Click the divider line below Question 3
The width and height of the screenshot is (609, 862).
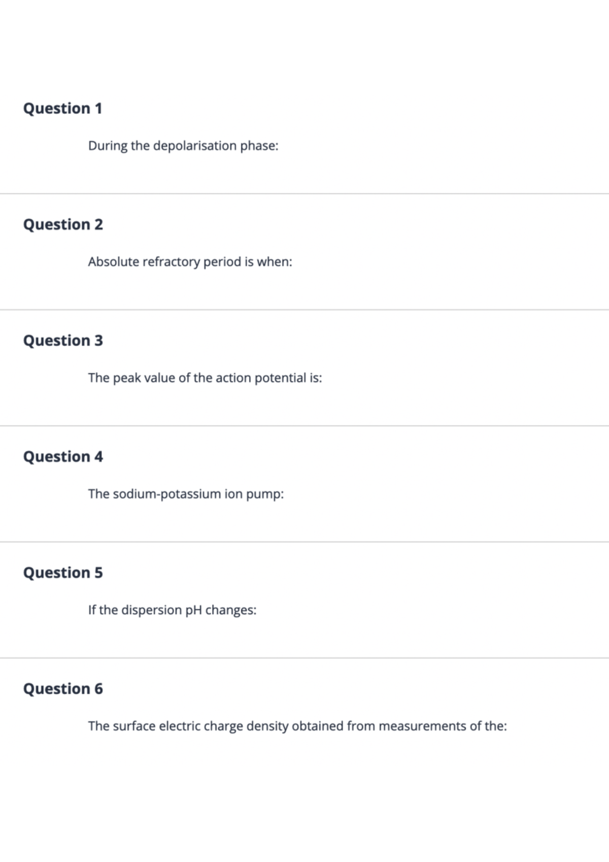point(304,426)
